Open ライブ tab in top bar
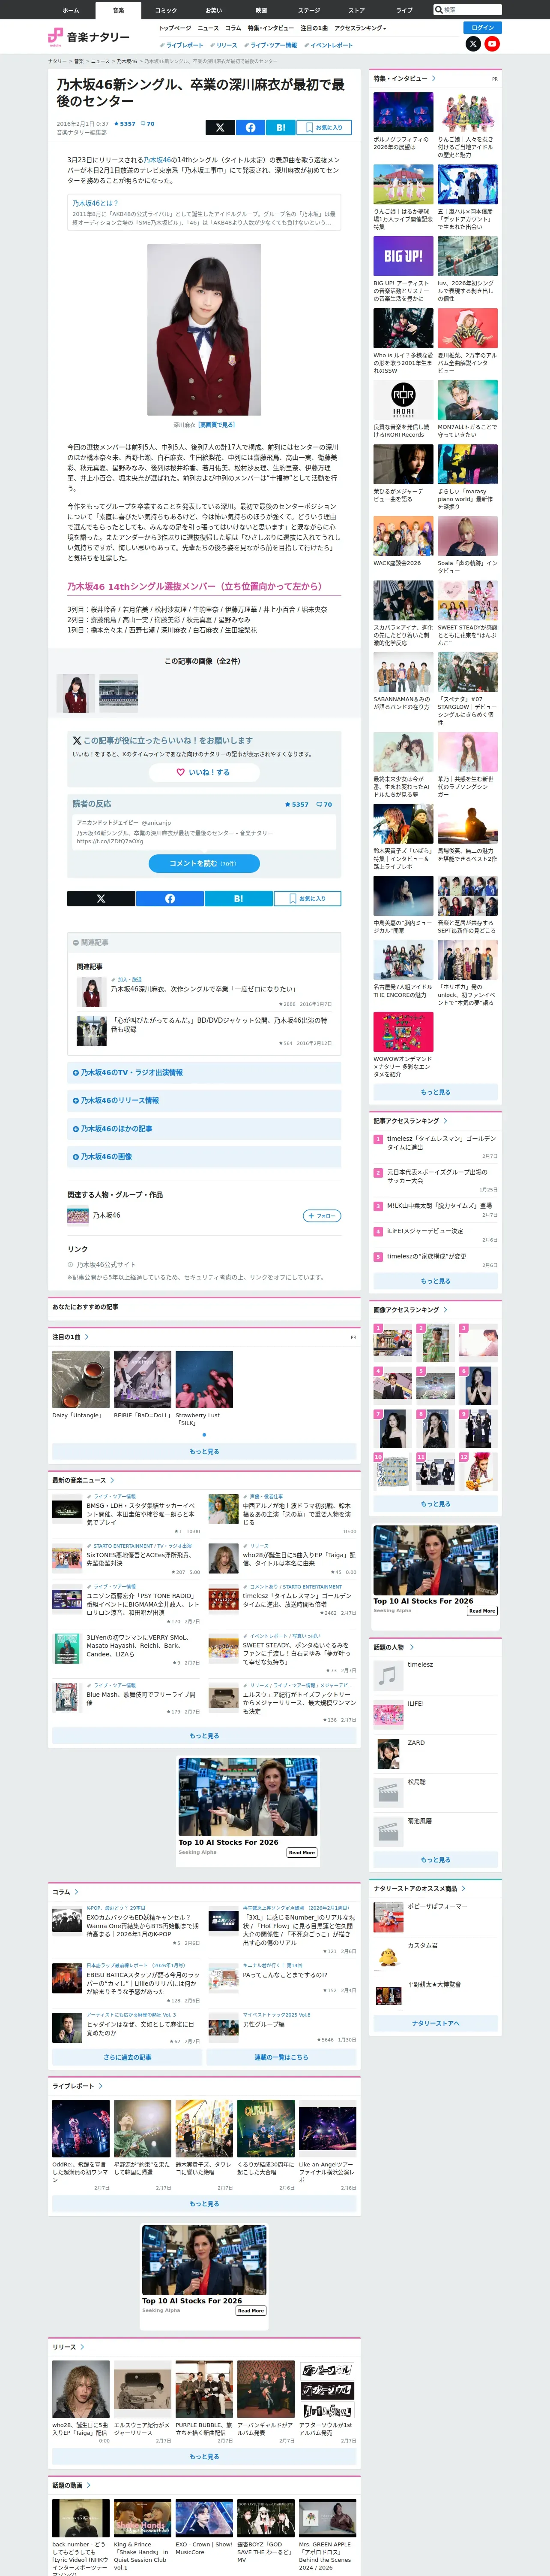 coord(404,10)
